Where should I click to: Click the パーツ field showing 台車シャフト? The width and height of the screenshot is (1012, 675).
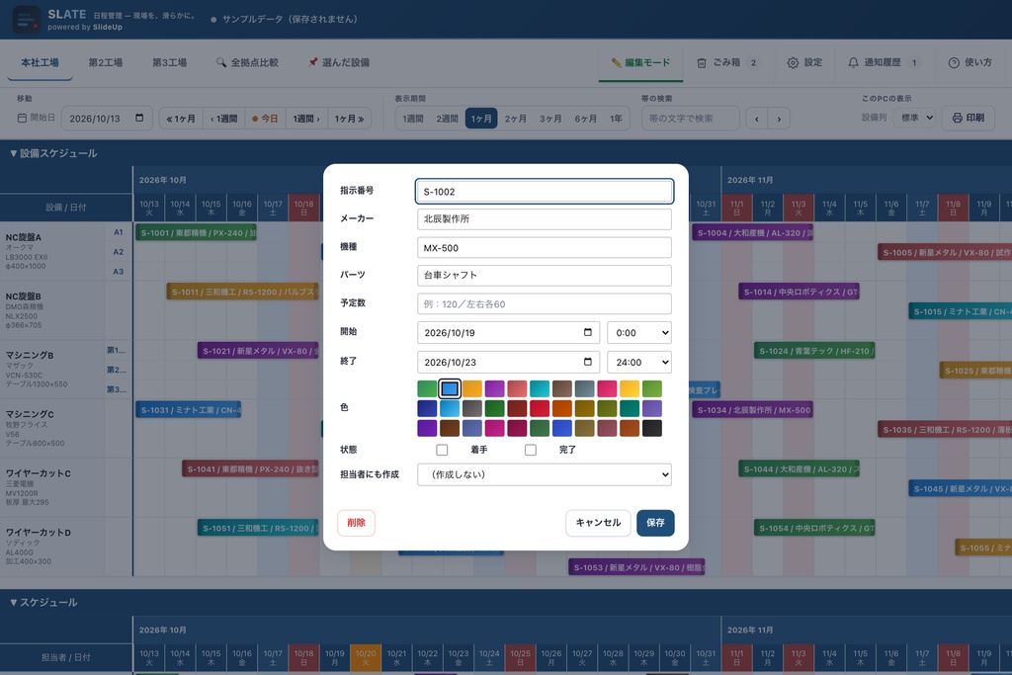[x=545, y=276]
